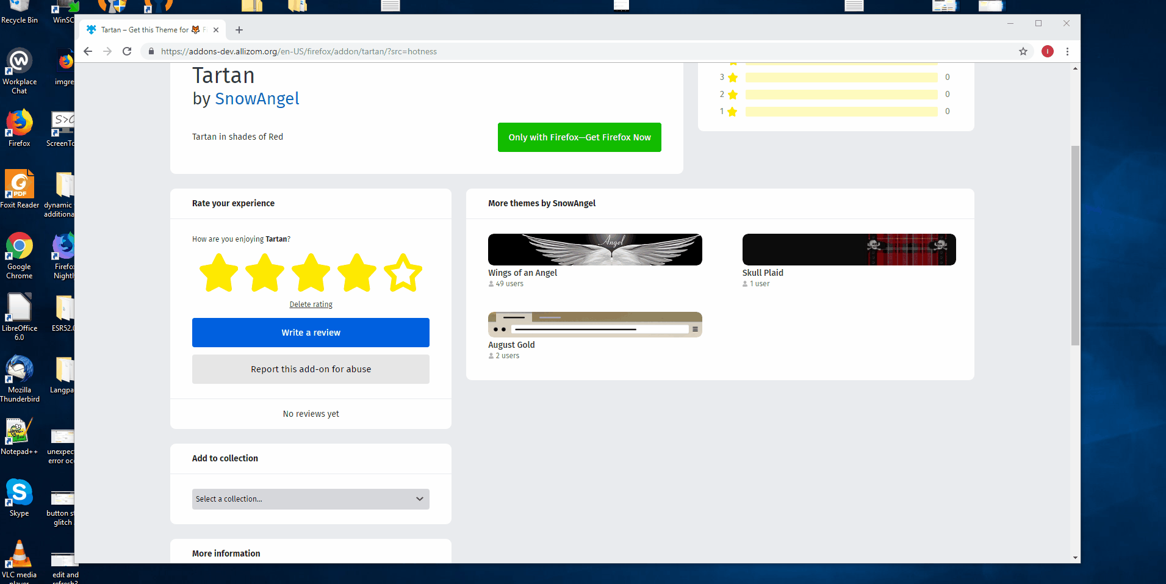The height and width of the screenshot is (584, 1166).
Task: Rate Tartan five stars
Action: coord(403,273)
